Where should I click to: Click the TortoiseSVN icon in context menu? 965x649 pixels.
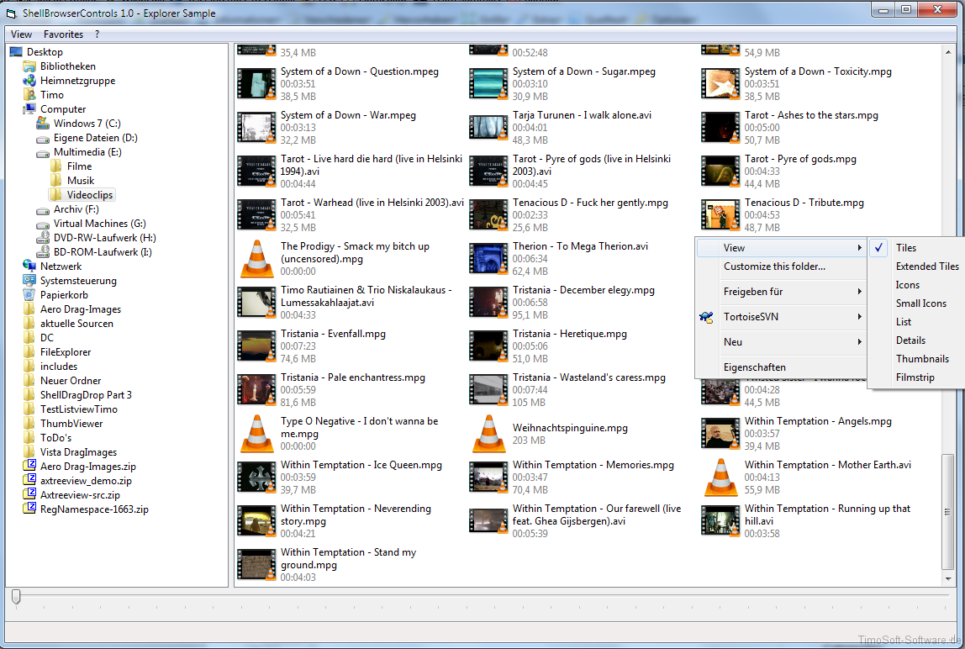pos(706,317)
